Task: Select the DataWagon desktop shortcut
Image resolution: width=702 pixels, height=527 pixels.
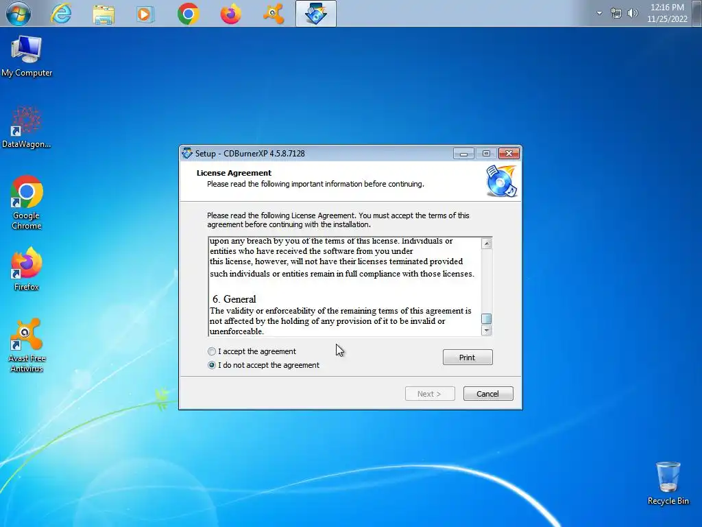Action: point(26,127)
